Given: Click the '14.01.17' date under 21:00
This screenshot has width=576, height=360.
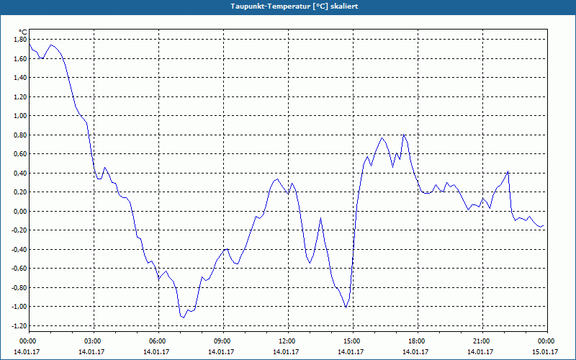Looking at the screenshot, I should 480,352.
